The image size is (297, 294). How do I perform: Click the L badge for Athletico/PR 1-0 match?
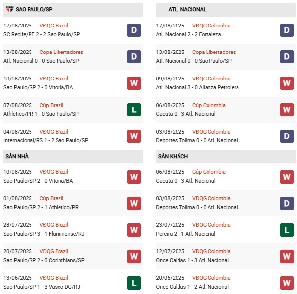tap(134, 110)
